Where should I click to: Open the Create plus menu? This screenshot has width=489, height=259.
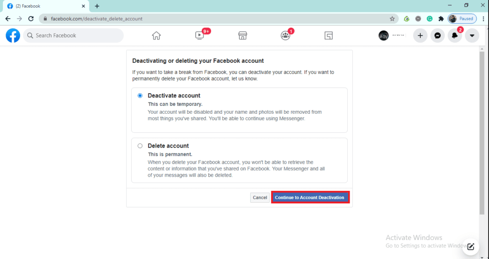coord(420,36)
